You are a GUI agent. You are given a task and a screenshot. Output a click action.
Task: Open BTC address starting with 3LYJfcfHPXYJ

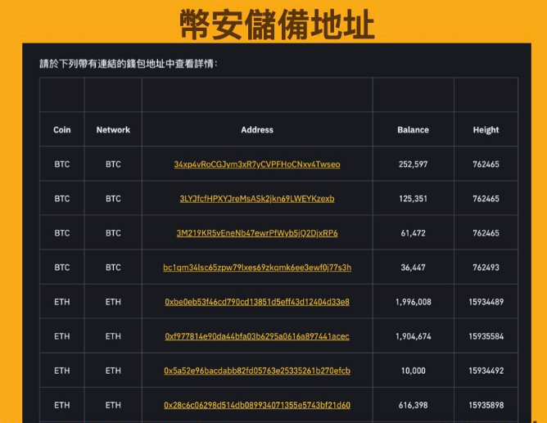tap(257, 199)
